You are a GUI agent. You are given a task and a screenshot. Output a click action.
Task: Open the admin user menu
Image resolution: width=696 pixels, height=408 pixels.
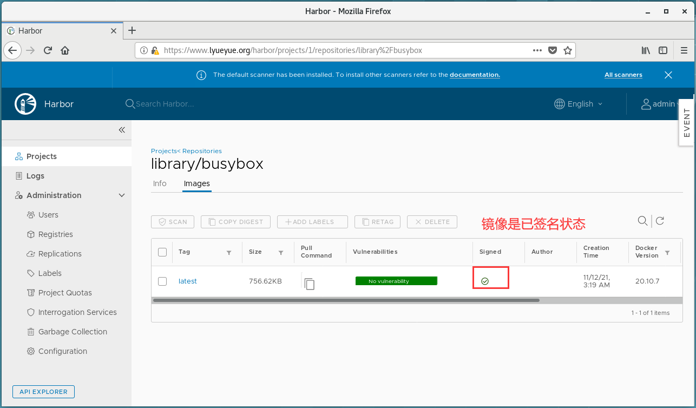click(x=660, y=104)
